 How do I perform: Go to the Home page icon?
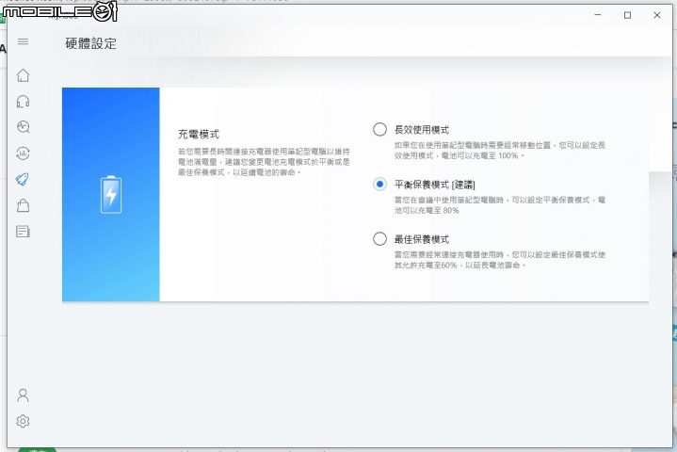click(x=23, y=75)
